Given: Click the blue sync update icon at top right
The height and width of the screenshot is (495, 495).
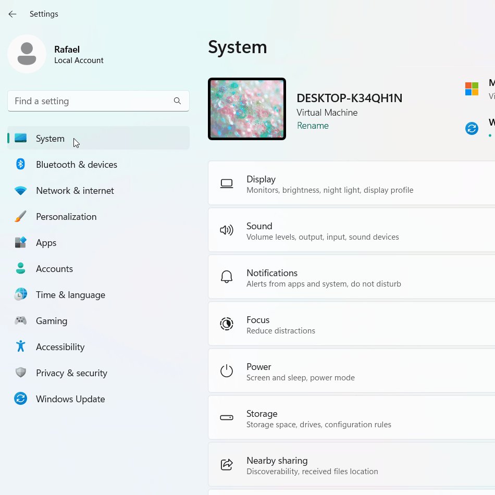Looking at the screenshot, I should point(472,129).
